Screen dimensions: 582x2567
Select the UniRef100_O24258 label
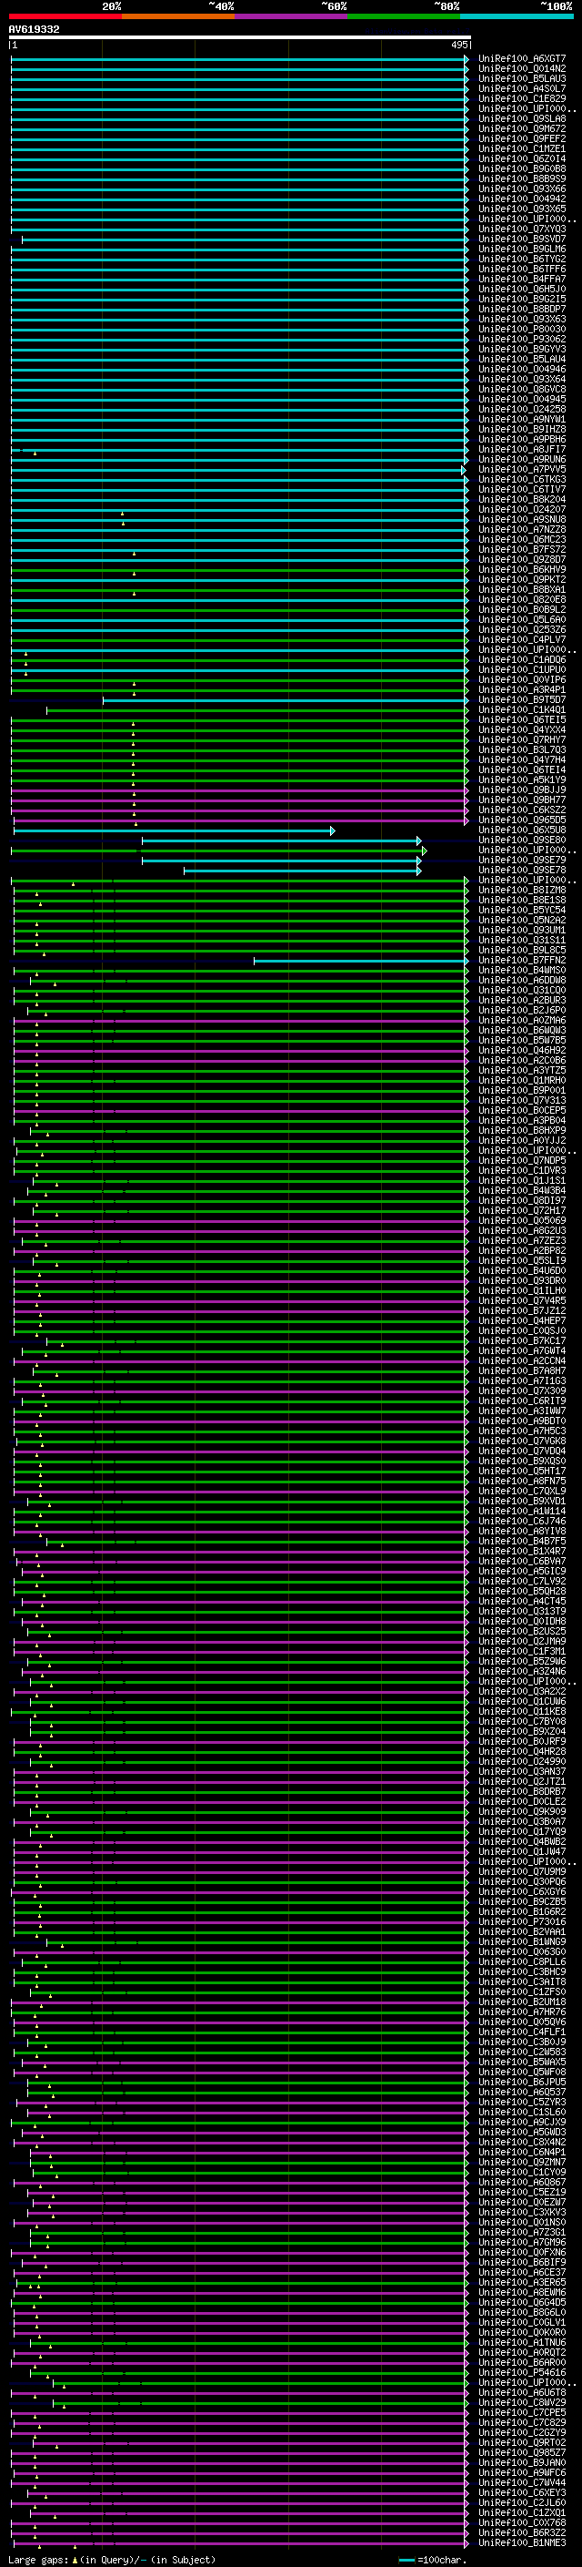pos(522,410)
